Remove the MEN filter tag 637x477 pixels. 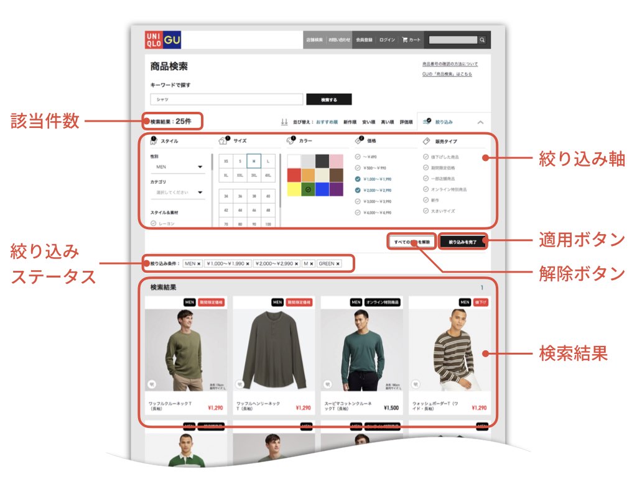coord(198,263)
